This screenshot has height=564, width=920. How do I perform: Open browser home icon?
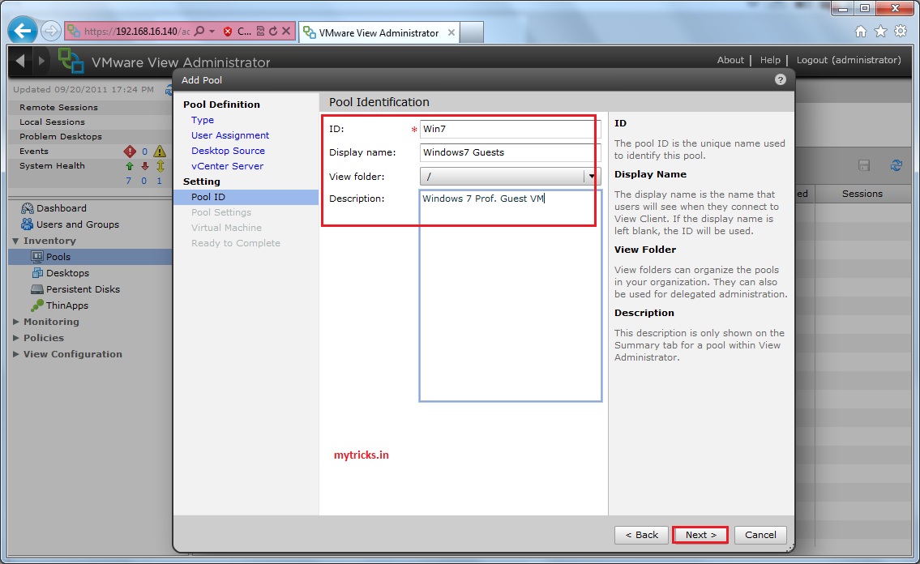(860, 32)
